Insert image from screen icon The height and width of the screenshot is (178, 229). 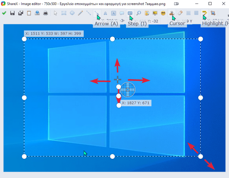point(155,13)
